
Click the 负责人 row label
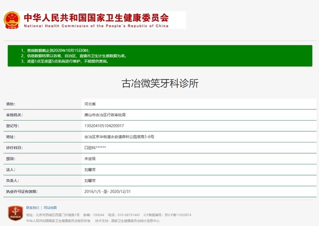tap(12, 181)
